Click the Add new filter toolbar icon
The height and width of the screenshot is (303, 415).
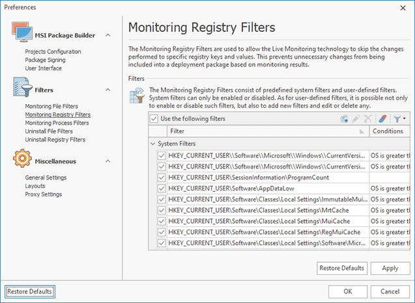tap(344, 119)
